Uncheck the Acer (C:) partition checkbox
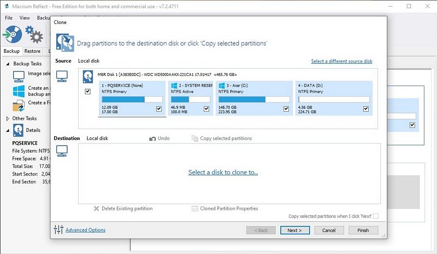437x254 pixels. click(x=286, y=109)
